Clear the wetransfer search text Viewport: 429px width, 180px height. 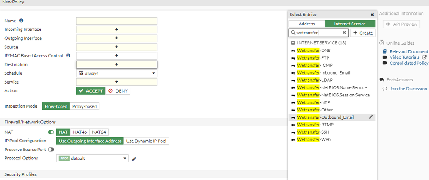pyautogui.click(x=344, y=33)
